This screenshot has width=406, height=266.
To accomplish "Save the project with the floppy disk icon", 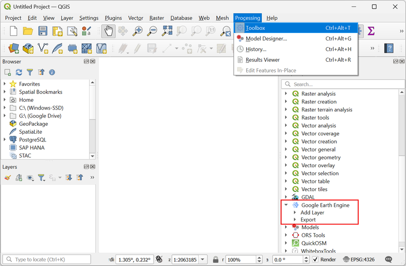I will (x=43, y=31).
